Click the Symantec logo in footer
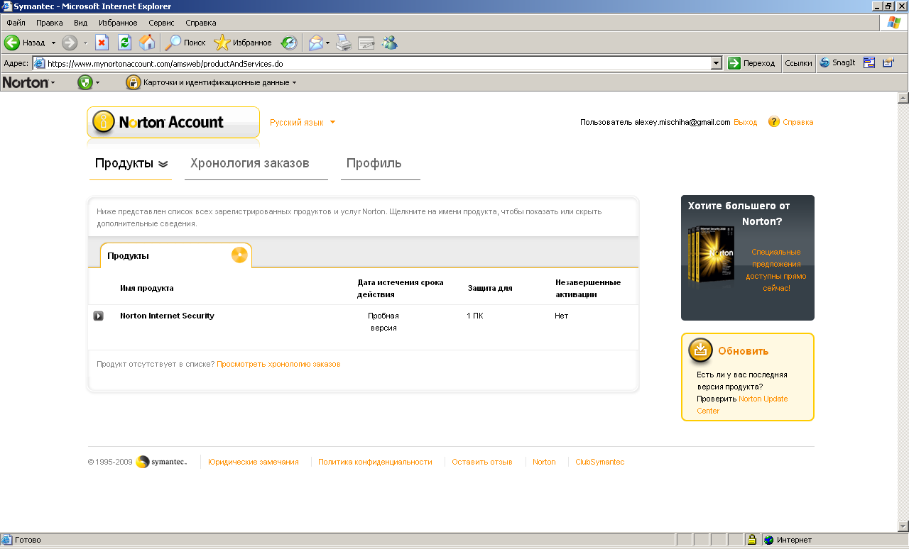The width and height of the screenshot is (909, 549). [x=161, y=462]
